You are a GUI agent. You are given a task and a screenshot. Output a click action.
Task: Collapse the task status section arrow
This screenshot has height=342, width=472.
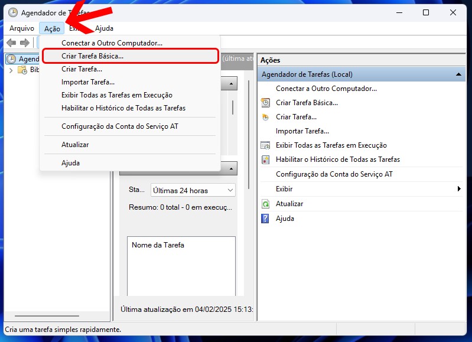(231, 168)
